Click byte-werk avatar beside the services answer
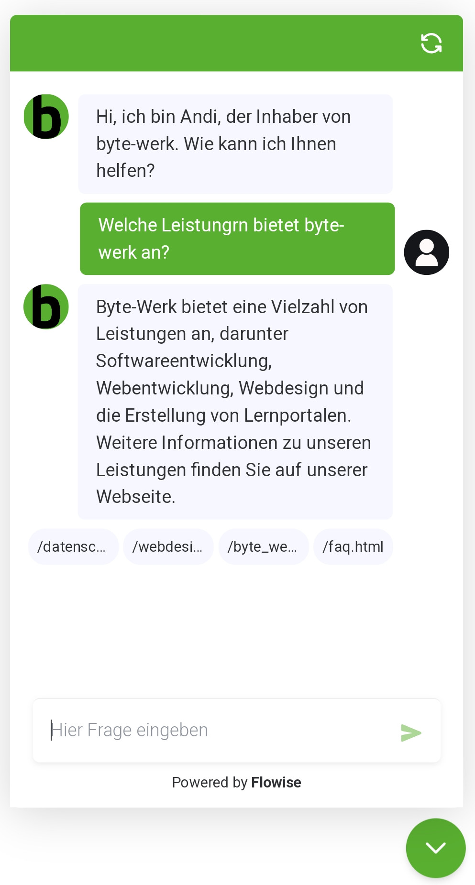 tap(46, 307)
